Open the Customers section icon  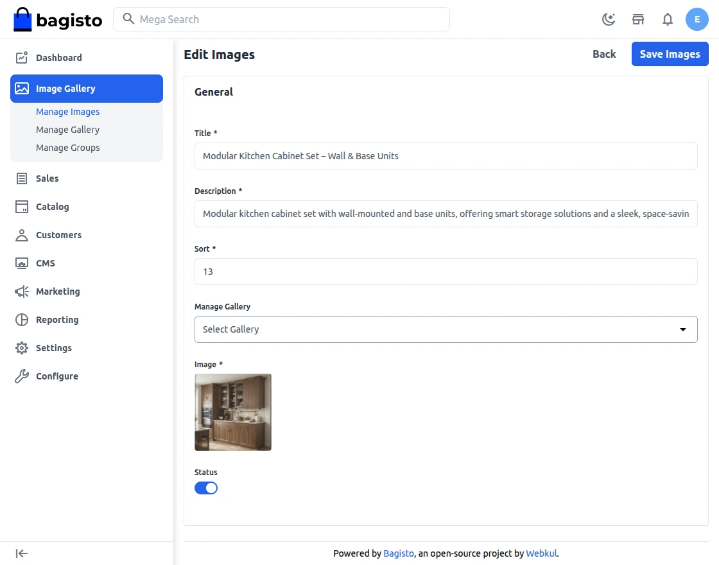[21, 234]
